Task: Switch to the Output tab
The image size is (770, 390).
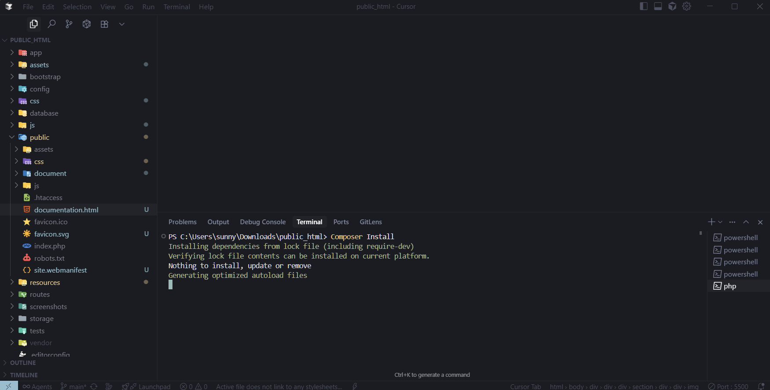Action: (218, 222)
